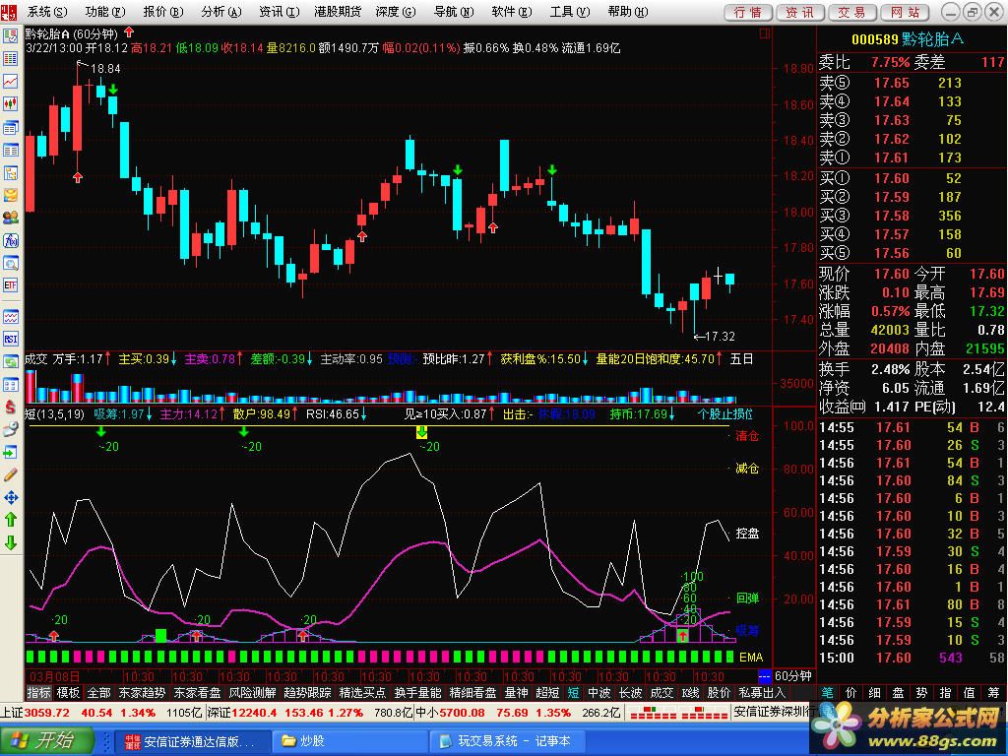
Task: Switch to 安信证券通达信版 taskbar window
Action: 192,741
